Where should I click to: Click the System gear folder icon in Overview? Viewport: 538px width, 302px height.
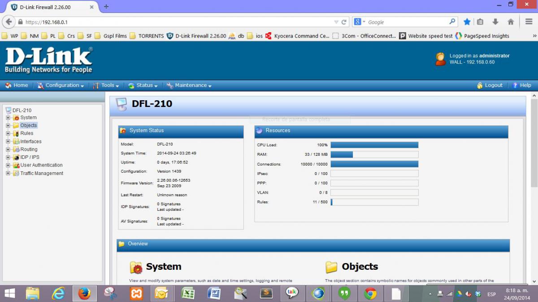coord(136,267)
